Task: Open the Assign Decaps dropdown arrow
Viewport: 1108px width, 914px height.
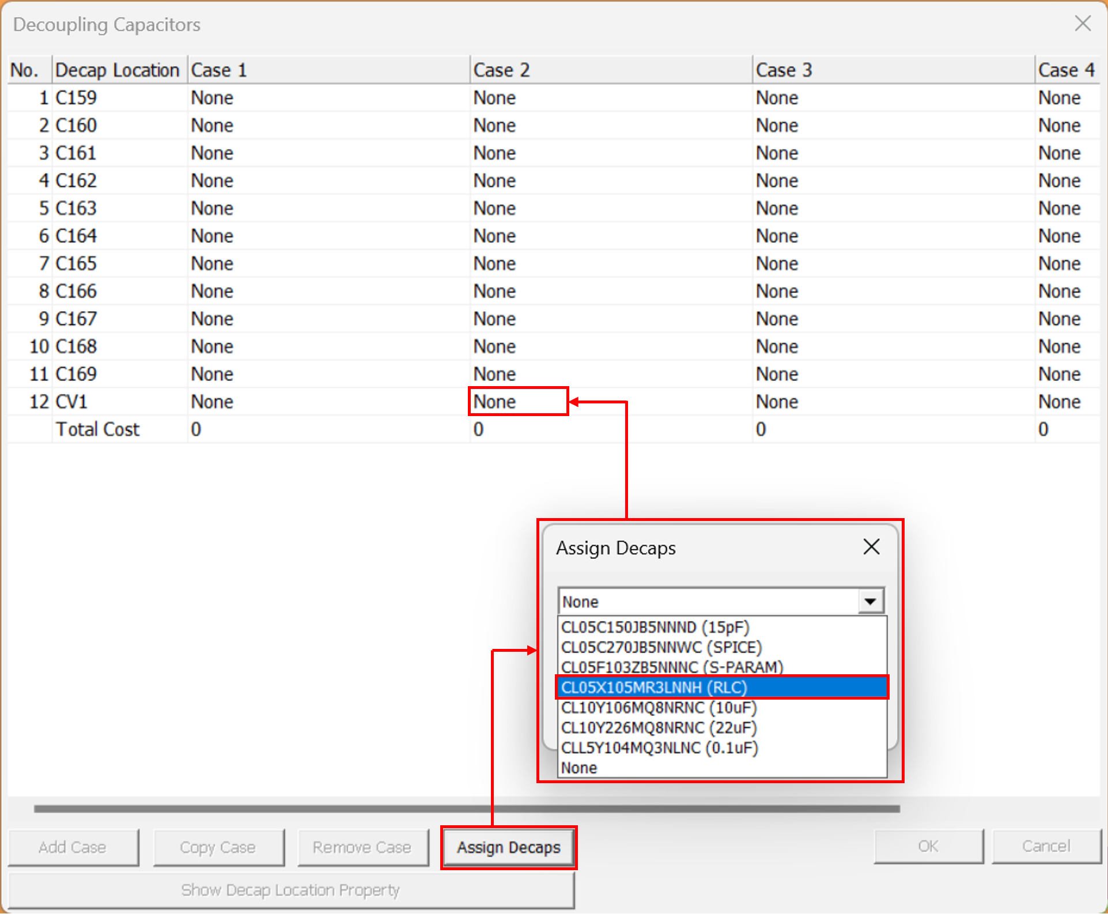Action: [870, 602]
